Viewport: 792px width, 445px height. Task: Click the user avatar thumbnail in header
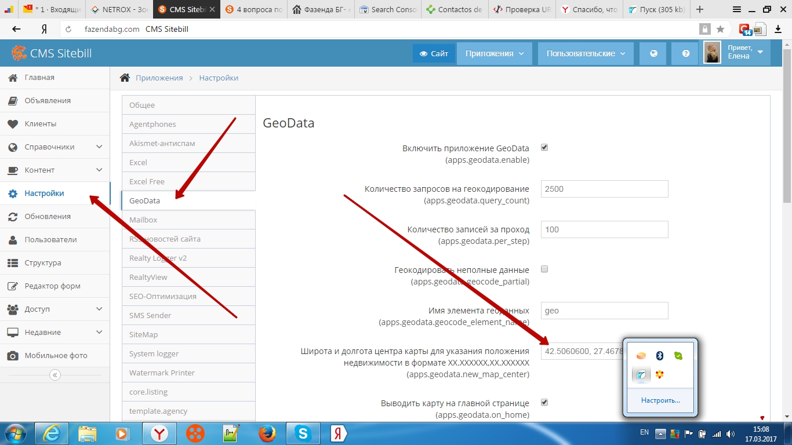coord(712,53)
